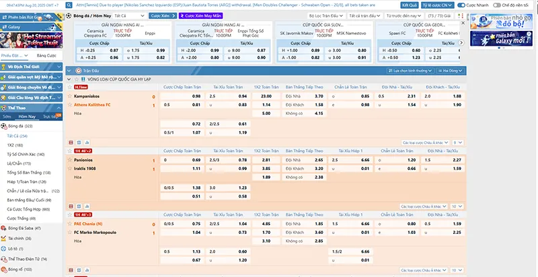
Task: Select the Bảng Cược tab
Action: coord(46,55)
